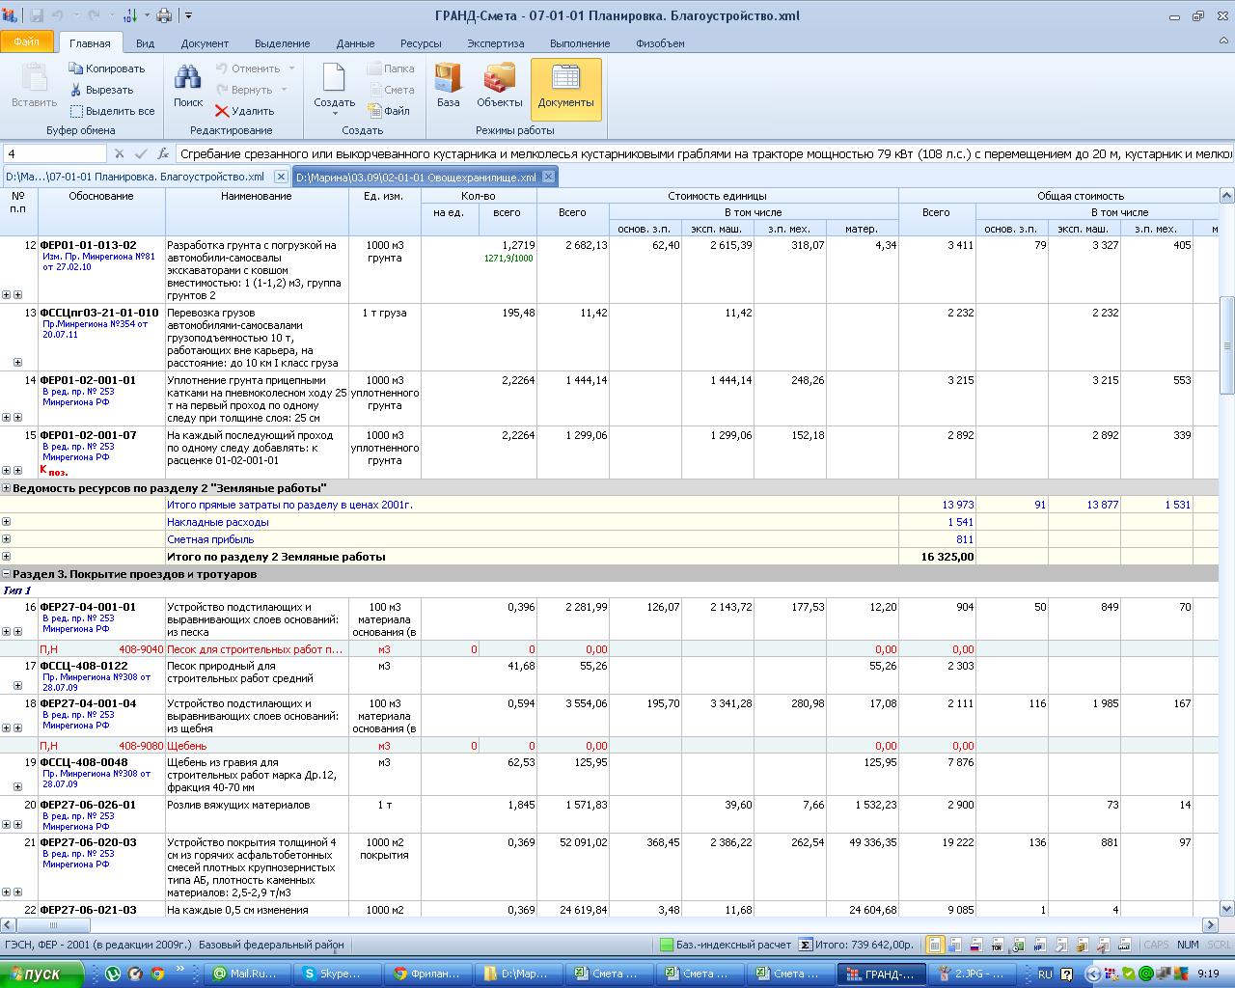Switch to the Экспертиза ribbon tab
Viewport: 1235px width, 988px height.
point(495,43)
